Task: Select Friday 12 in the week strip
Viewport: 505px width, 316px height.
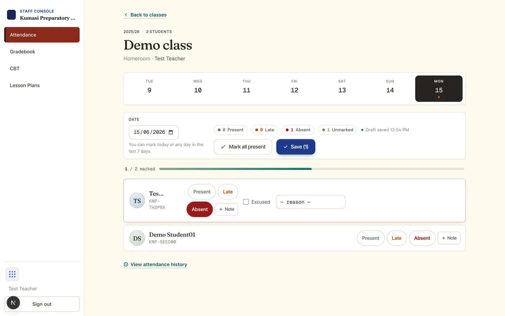Action: coord(294,88)
